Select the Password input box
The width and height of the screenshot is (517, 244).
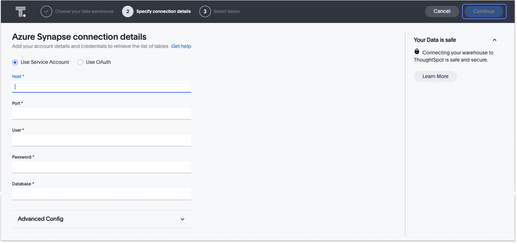tap(102, 167)
